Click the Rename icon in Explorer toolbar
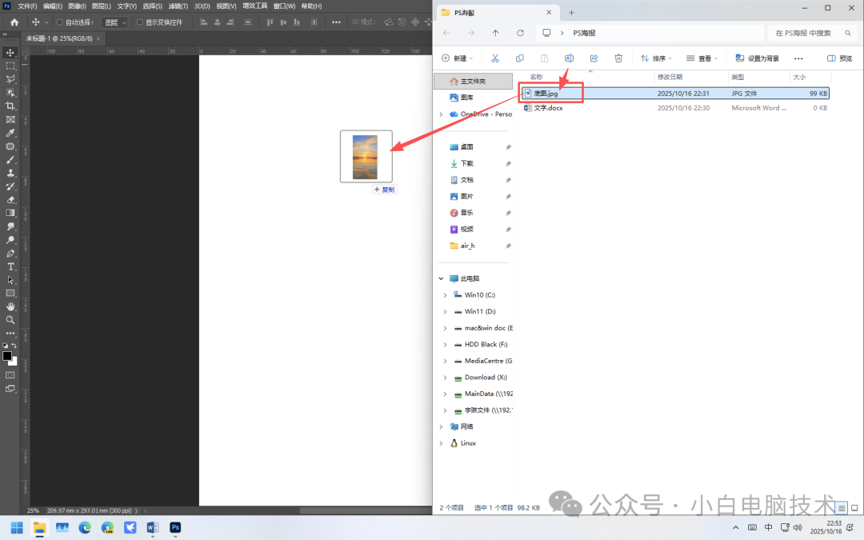 [x=569, y=58]
